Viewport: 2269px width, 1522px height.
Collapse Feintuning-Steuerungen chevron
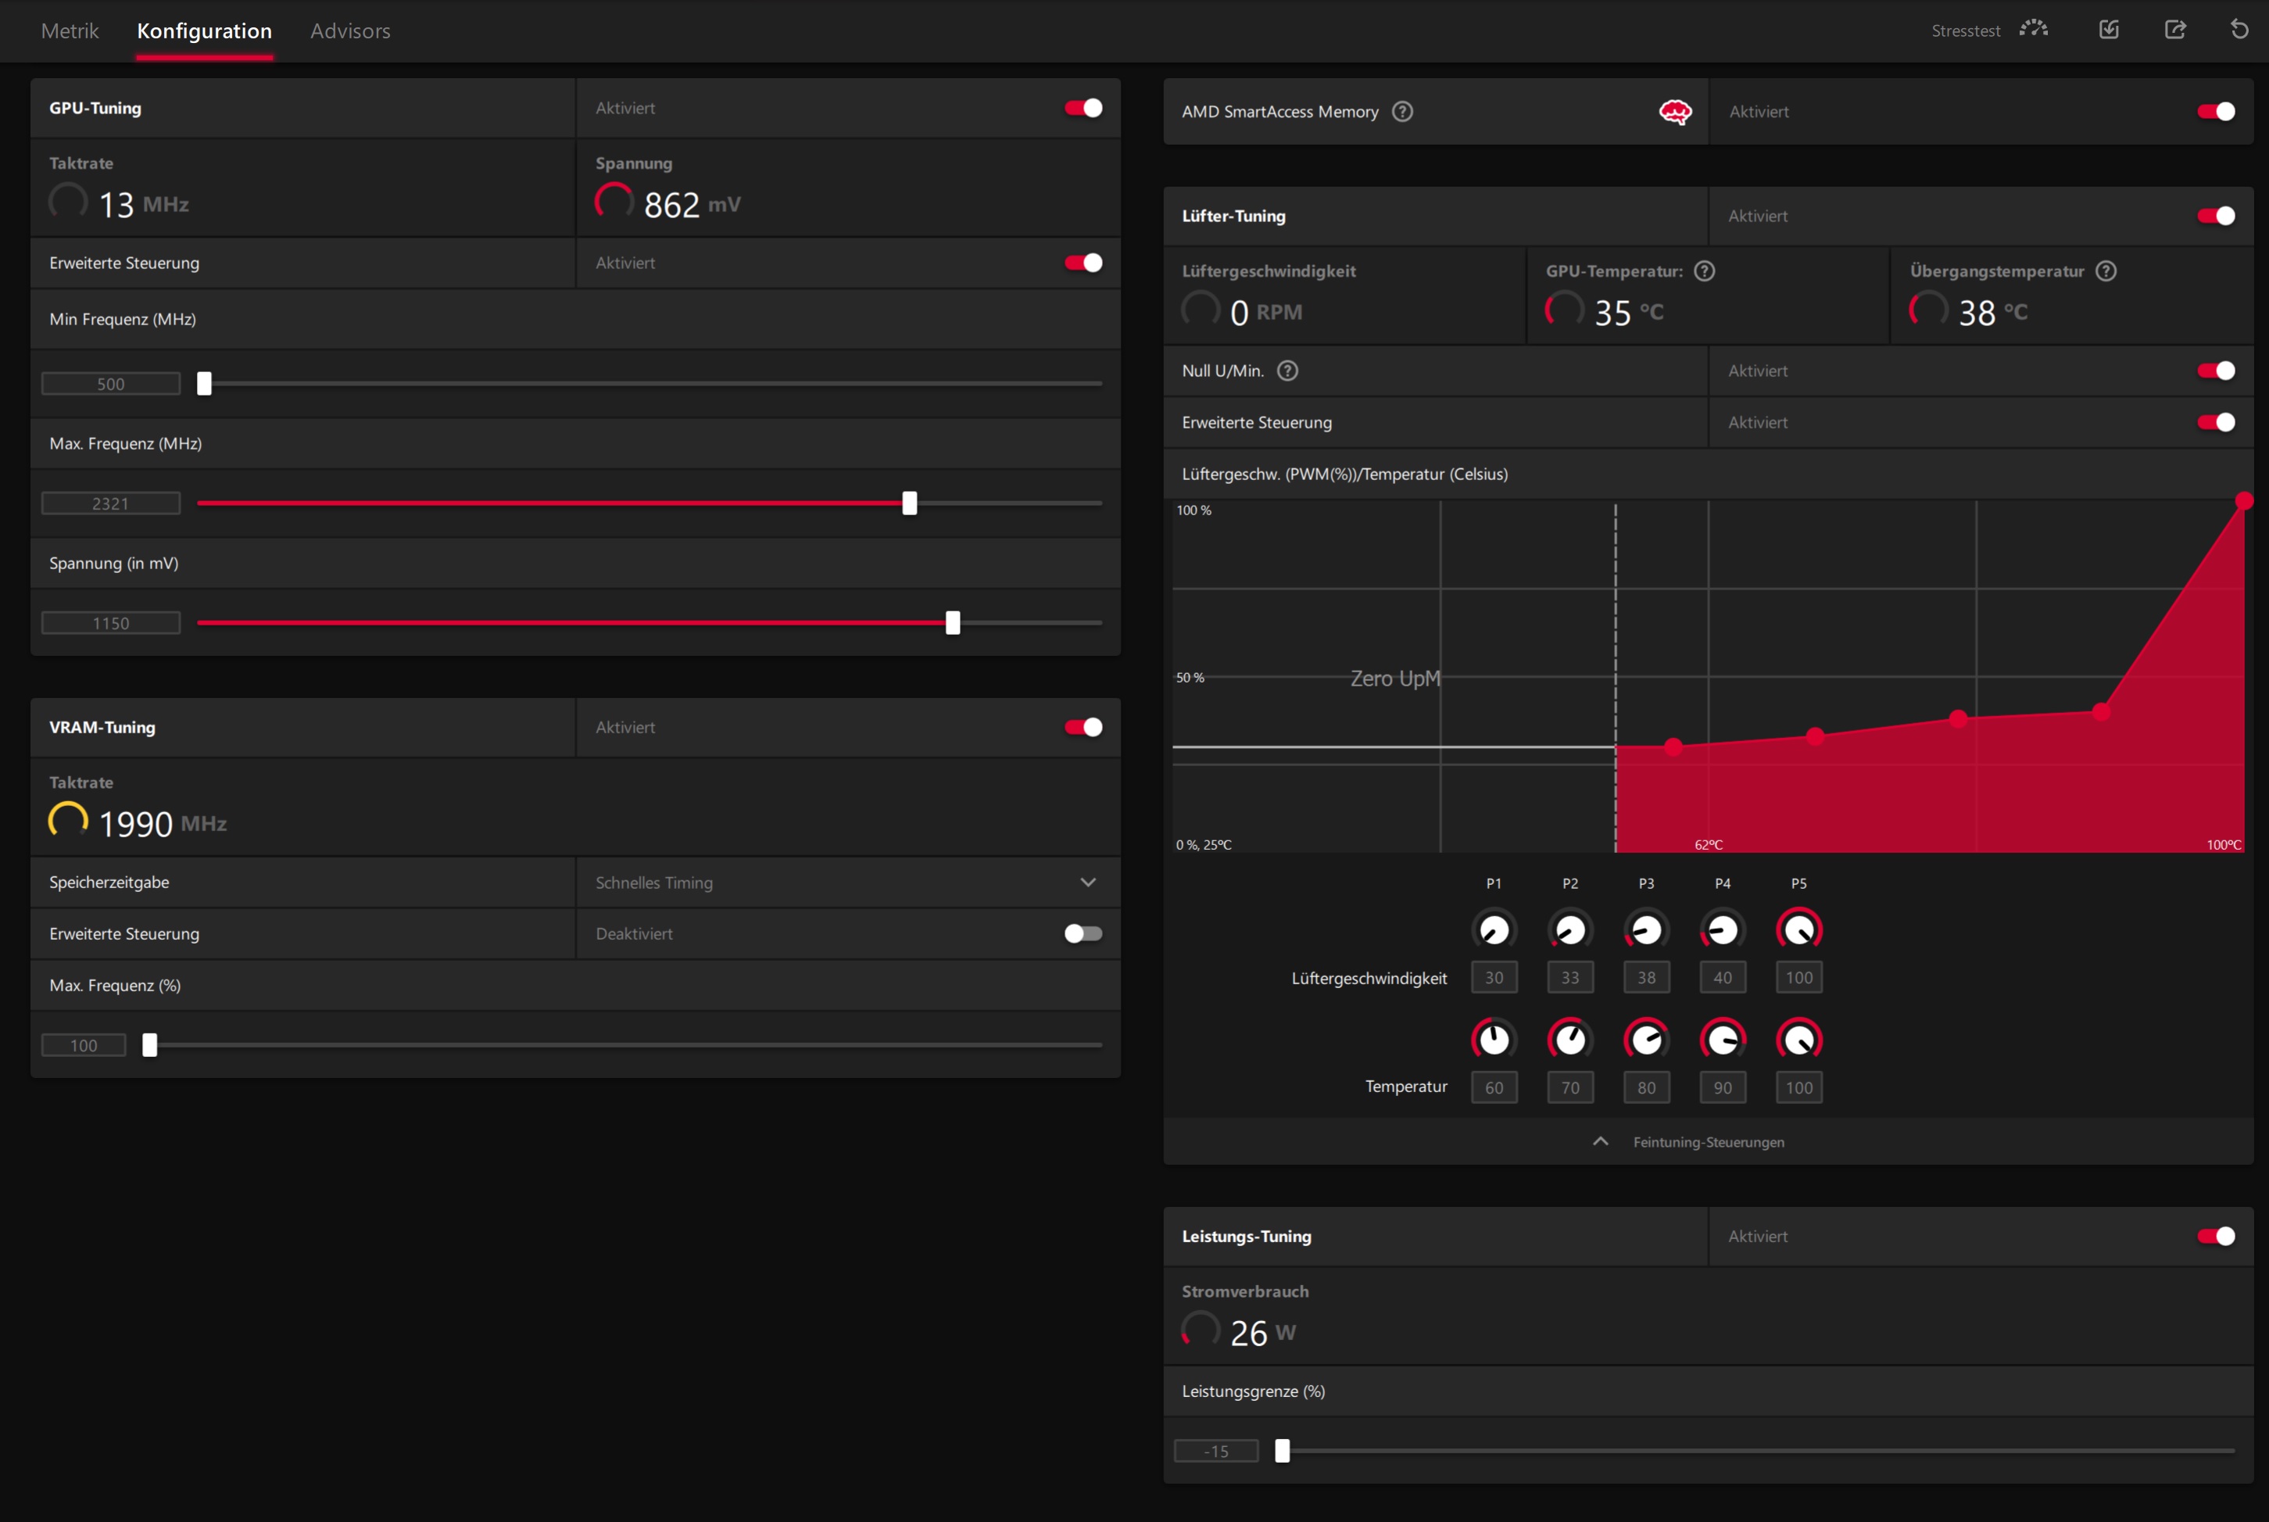pos(1600,1141)
